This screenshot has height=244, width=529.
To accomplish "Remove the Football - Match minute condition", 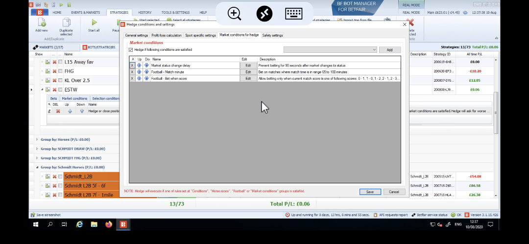I will (132, 72).
